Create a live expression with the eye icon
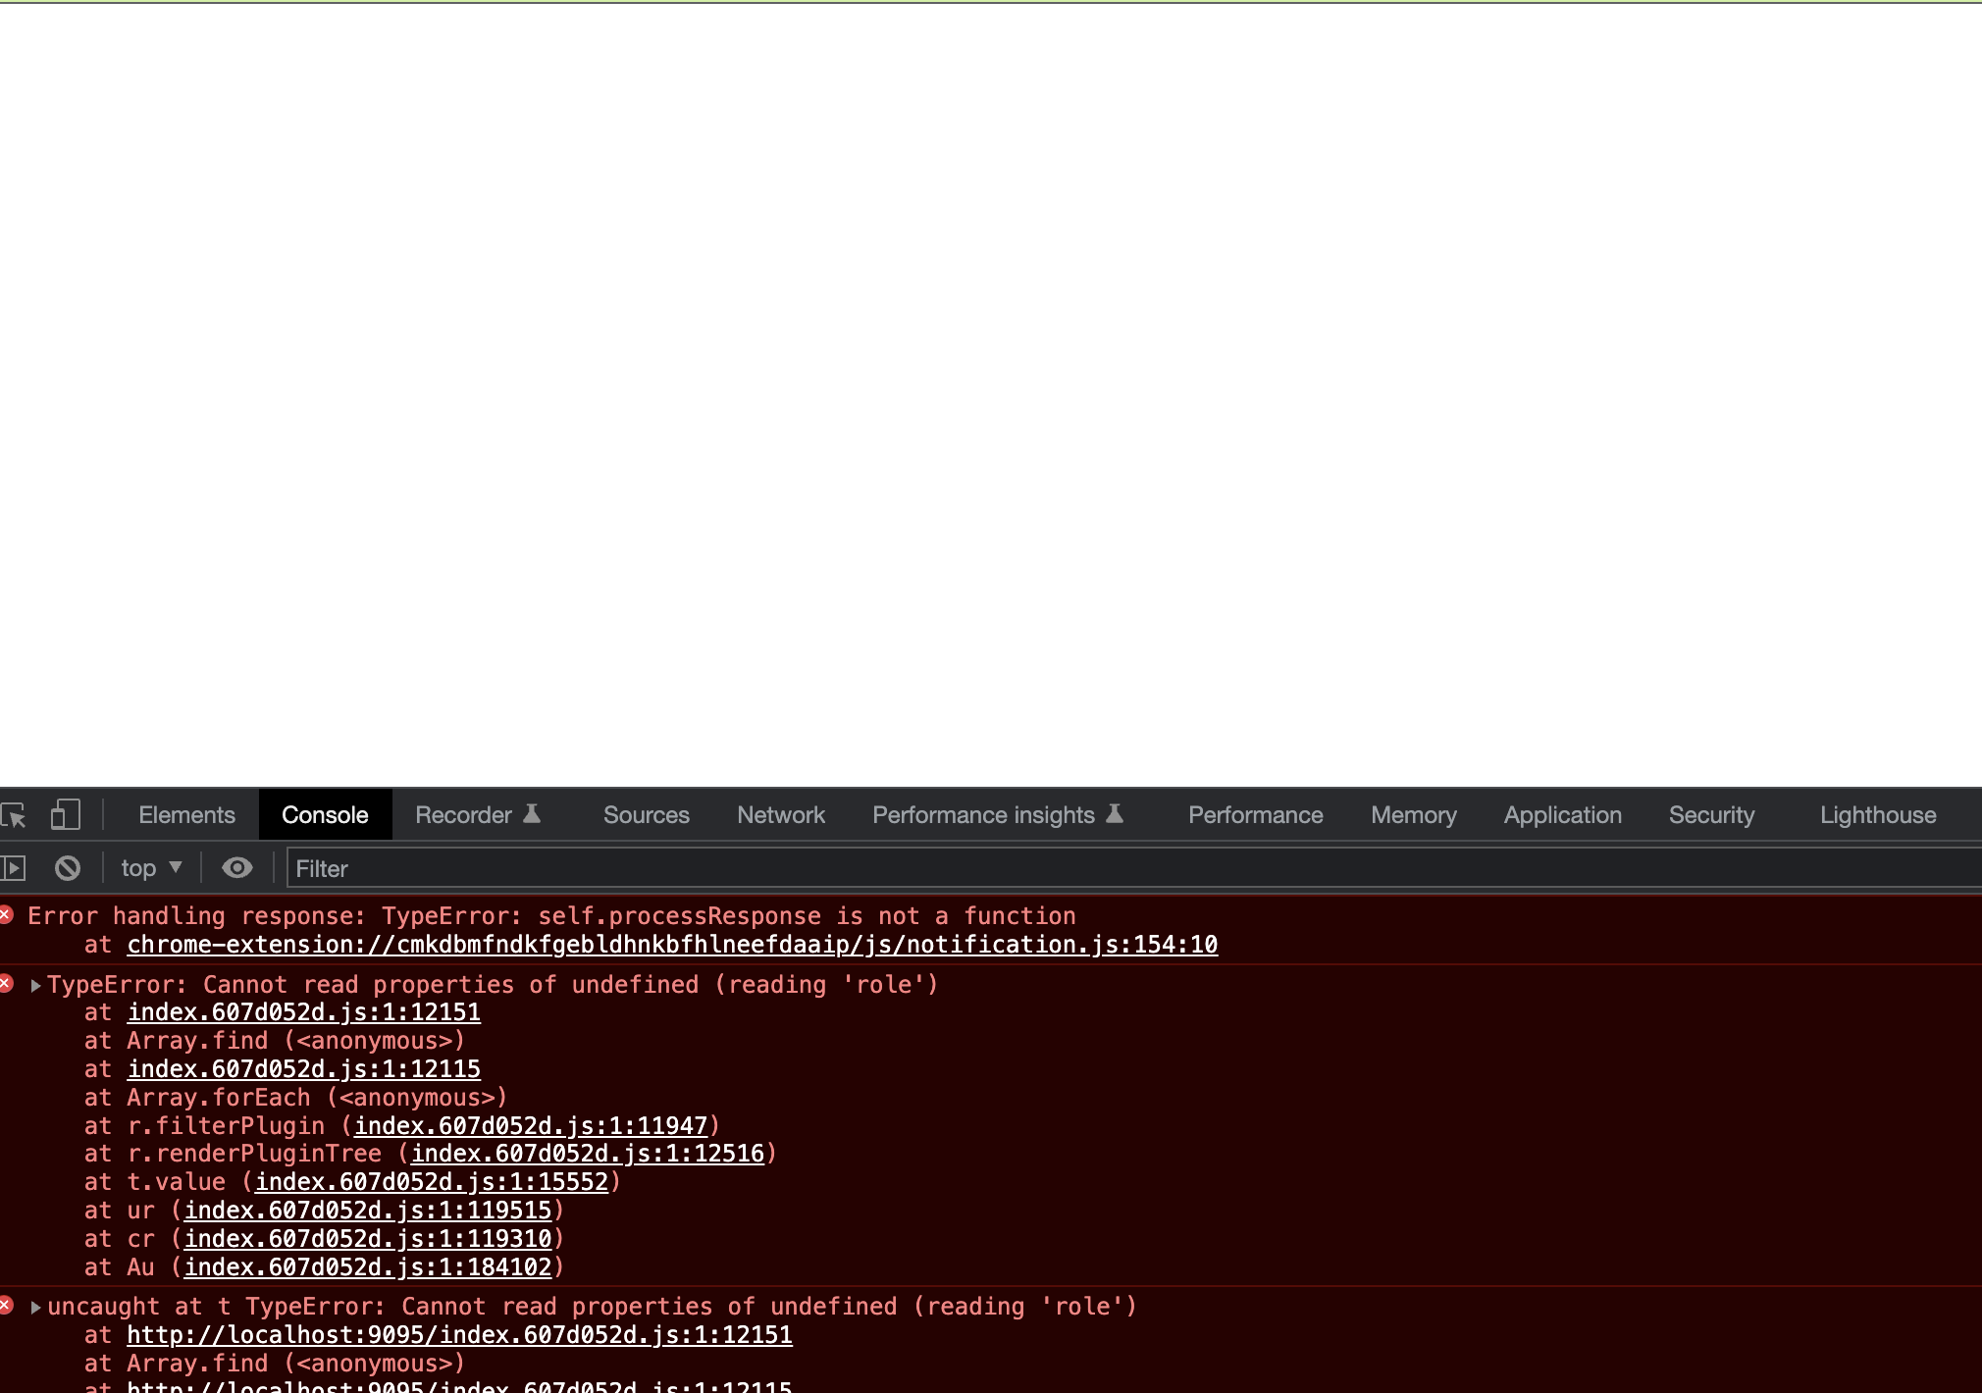Image resolution: width=1982 pixels, height=1393 pixels. (236, 868)
